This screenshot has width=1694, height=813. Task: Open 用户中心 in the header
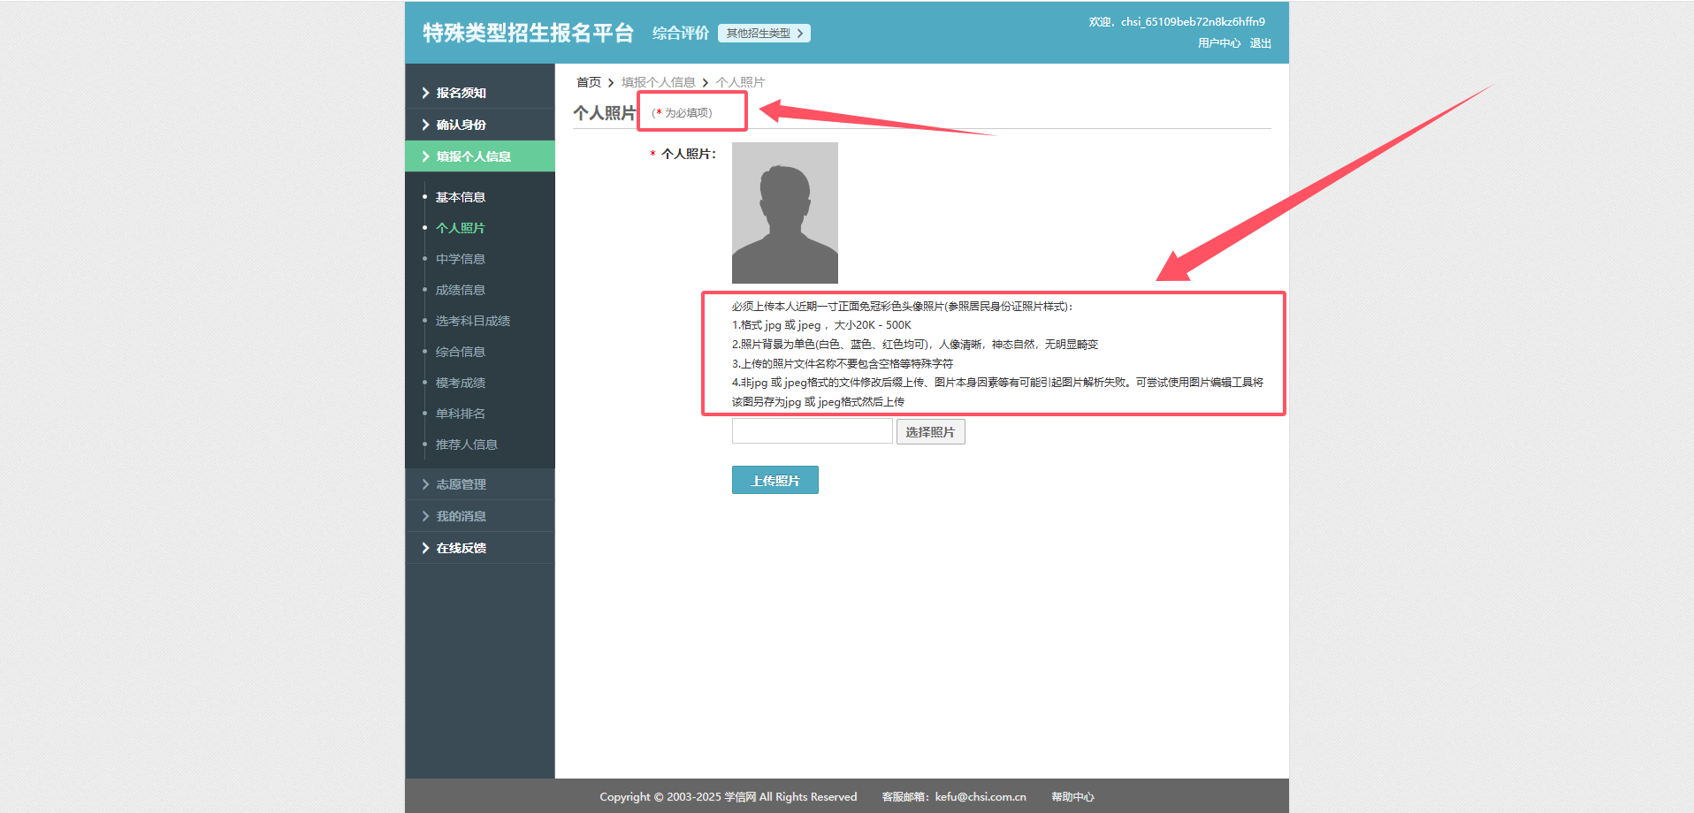(1218, 43)
